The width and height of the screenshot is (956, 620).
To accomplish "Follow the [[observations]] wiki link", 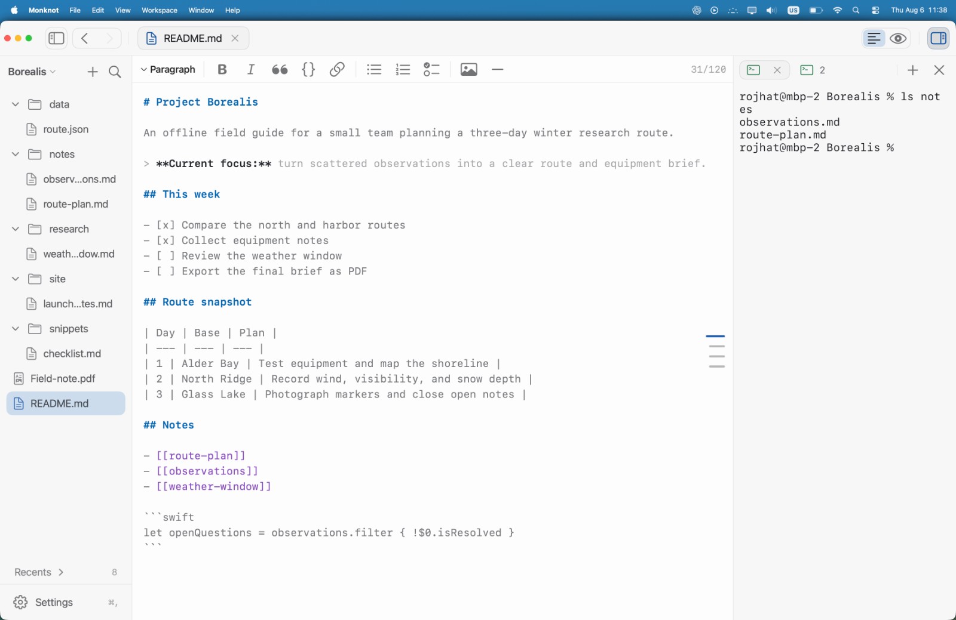I will point(207,471).
